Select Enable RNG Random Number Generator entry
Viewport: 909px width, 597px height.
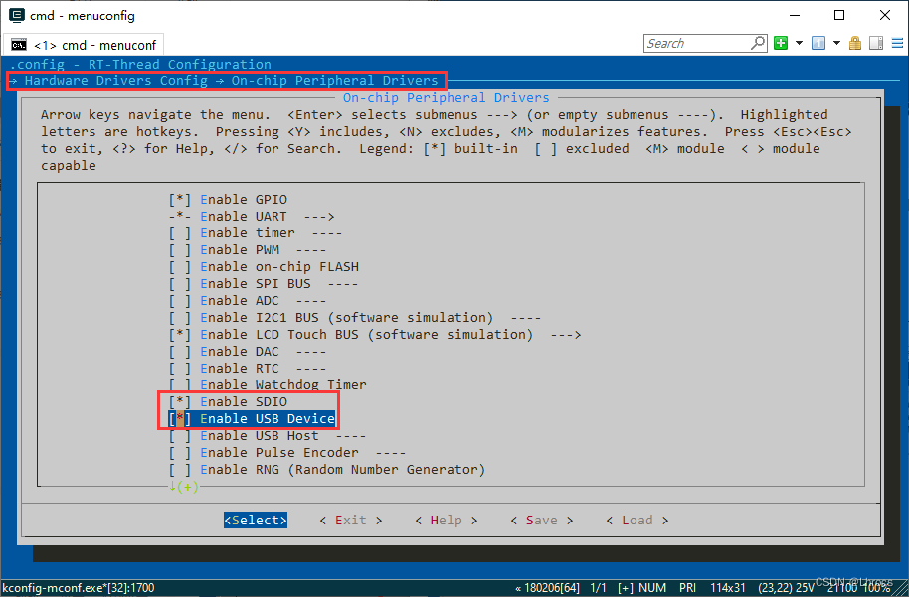pos(327,470)
